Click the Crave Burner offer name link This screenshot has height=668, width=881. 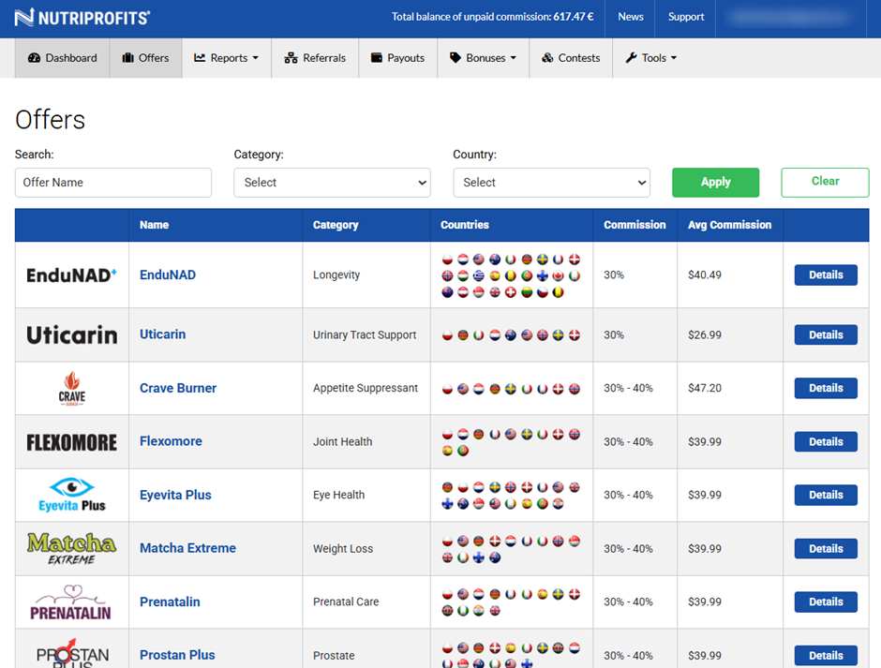pyautogui.click(x=178, y=388)
